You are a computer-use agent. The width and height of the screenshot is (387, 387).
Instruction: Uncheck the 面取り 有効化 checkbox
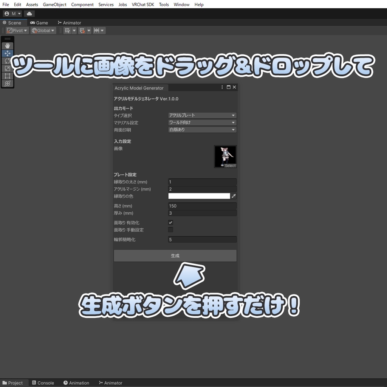coord(170,223)
